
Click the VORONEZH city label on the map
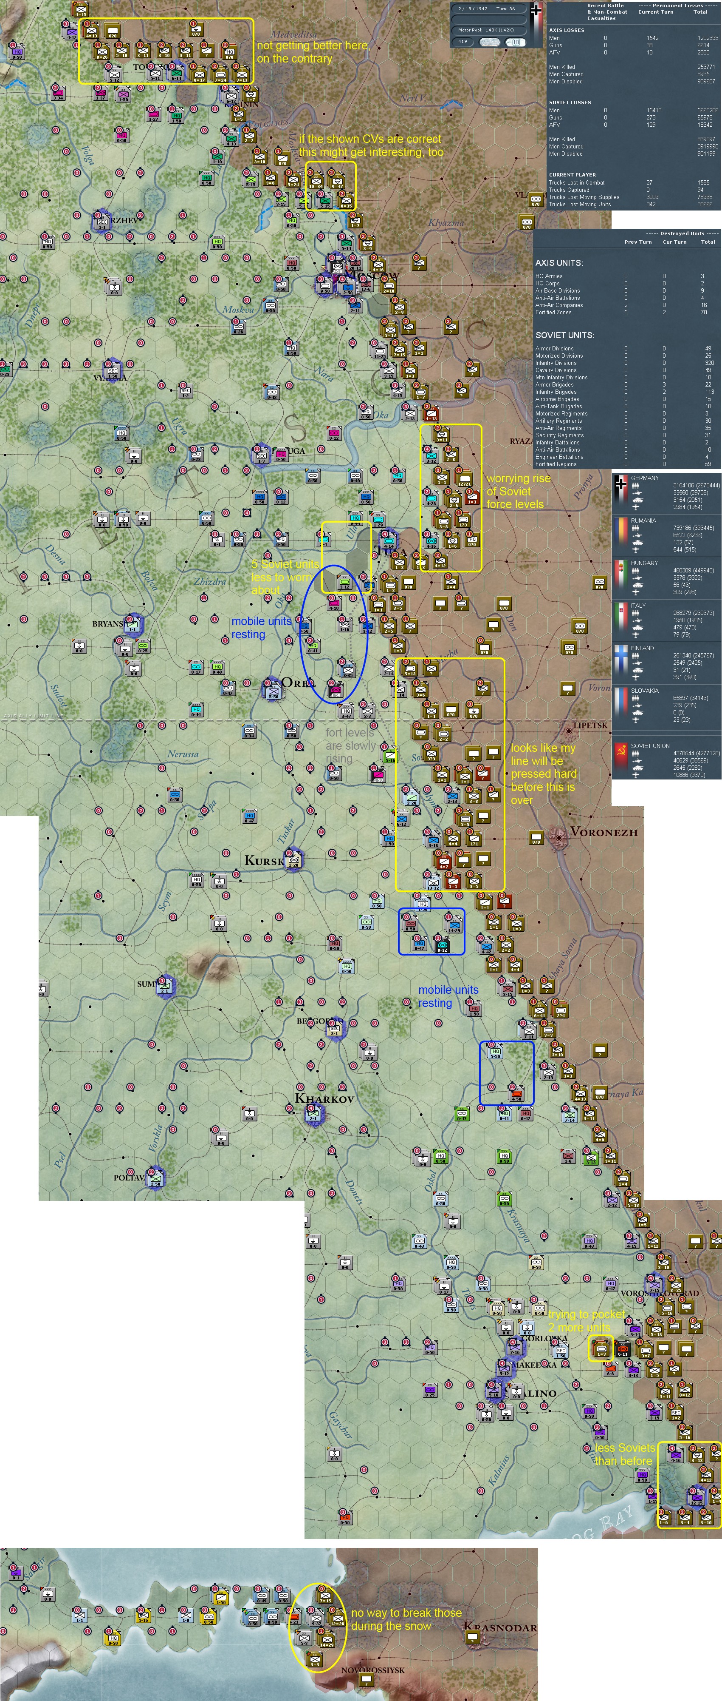(x=604, y=832)
